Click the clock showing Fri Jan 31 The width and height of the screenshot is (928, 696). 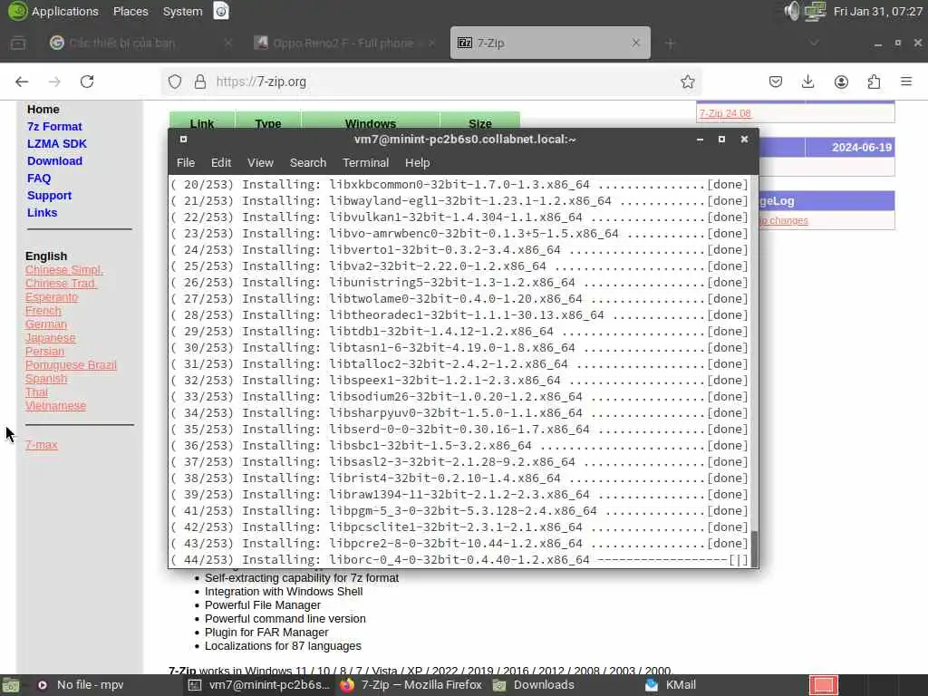[x=877, y=11]
